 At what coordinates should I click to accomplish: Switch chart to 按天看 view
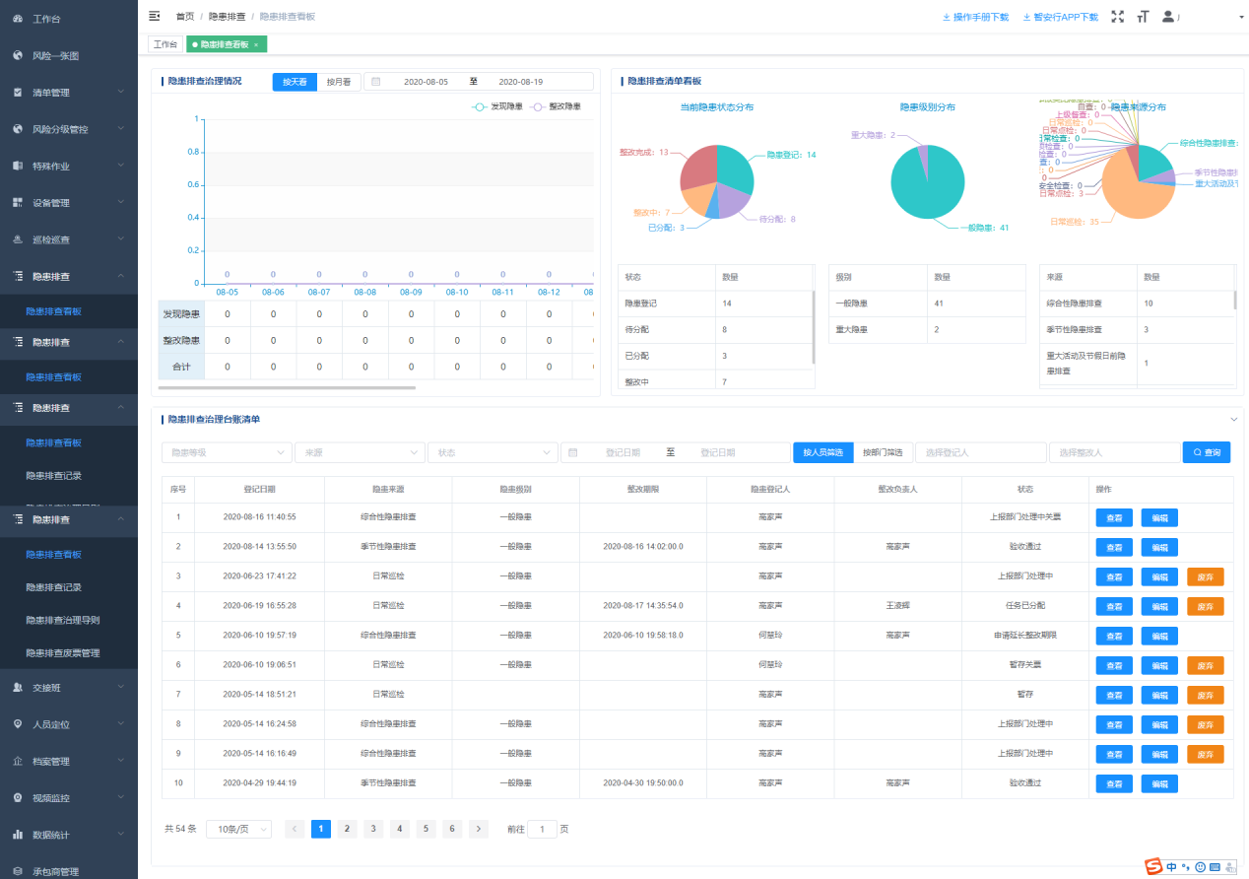pyautogui.click(x=295, y=82)
